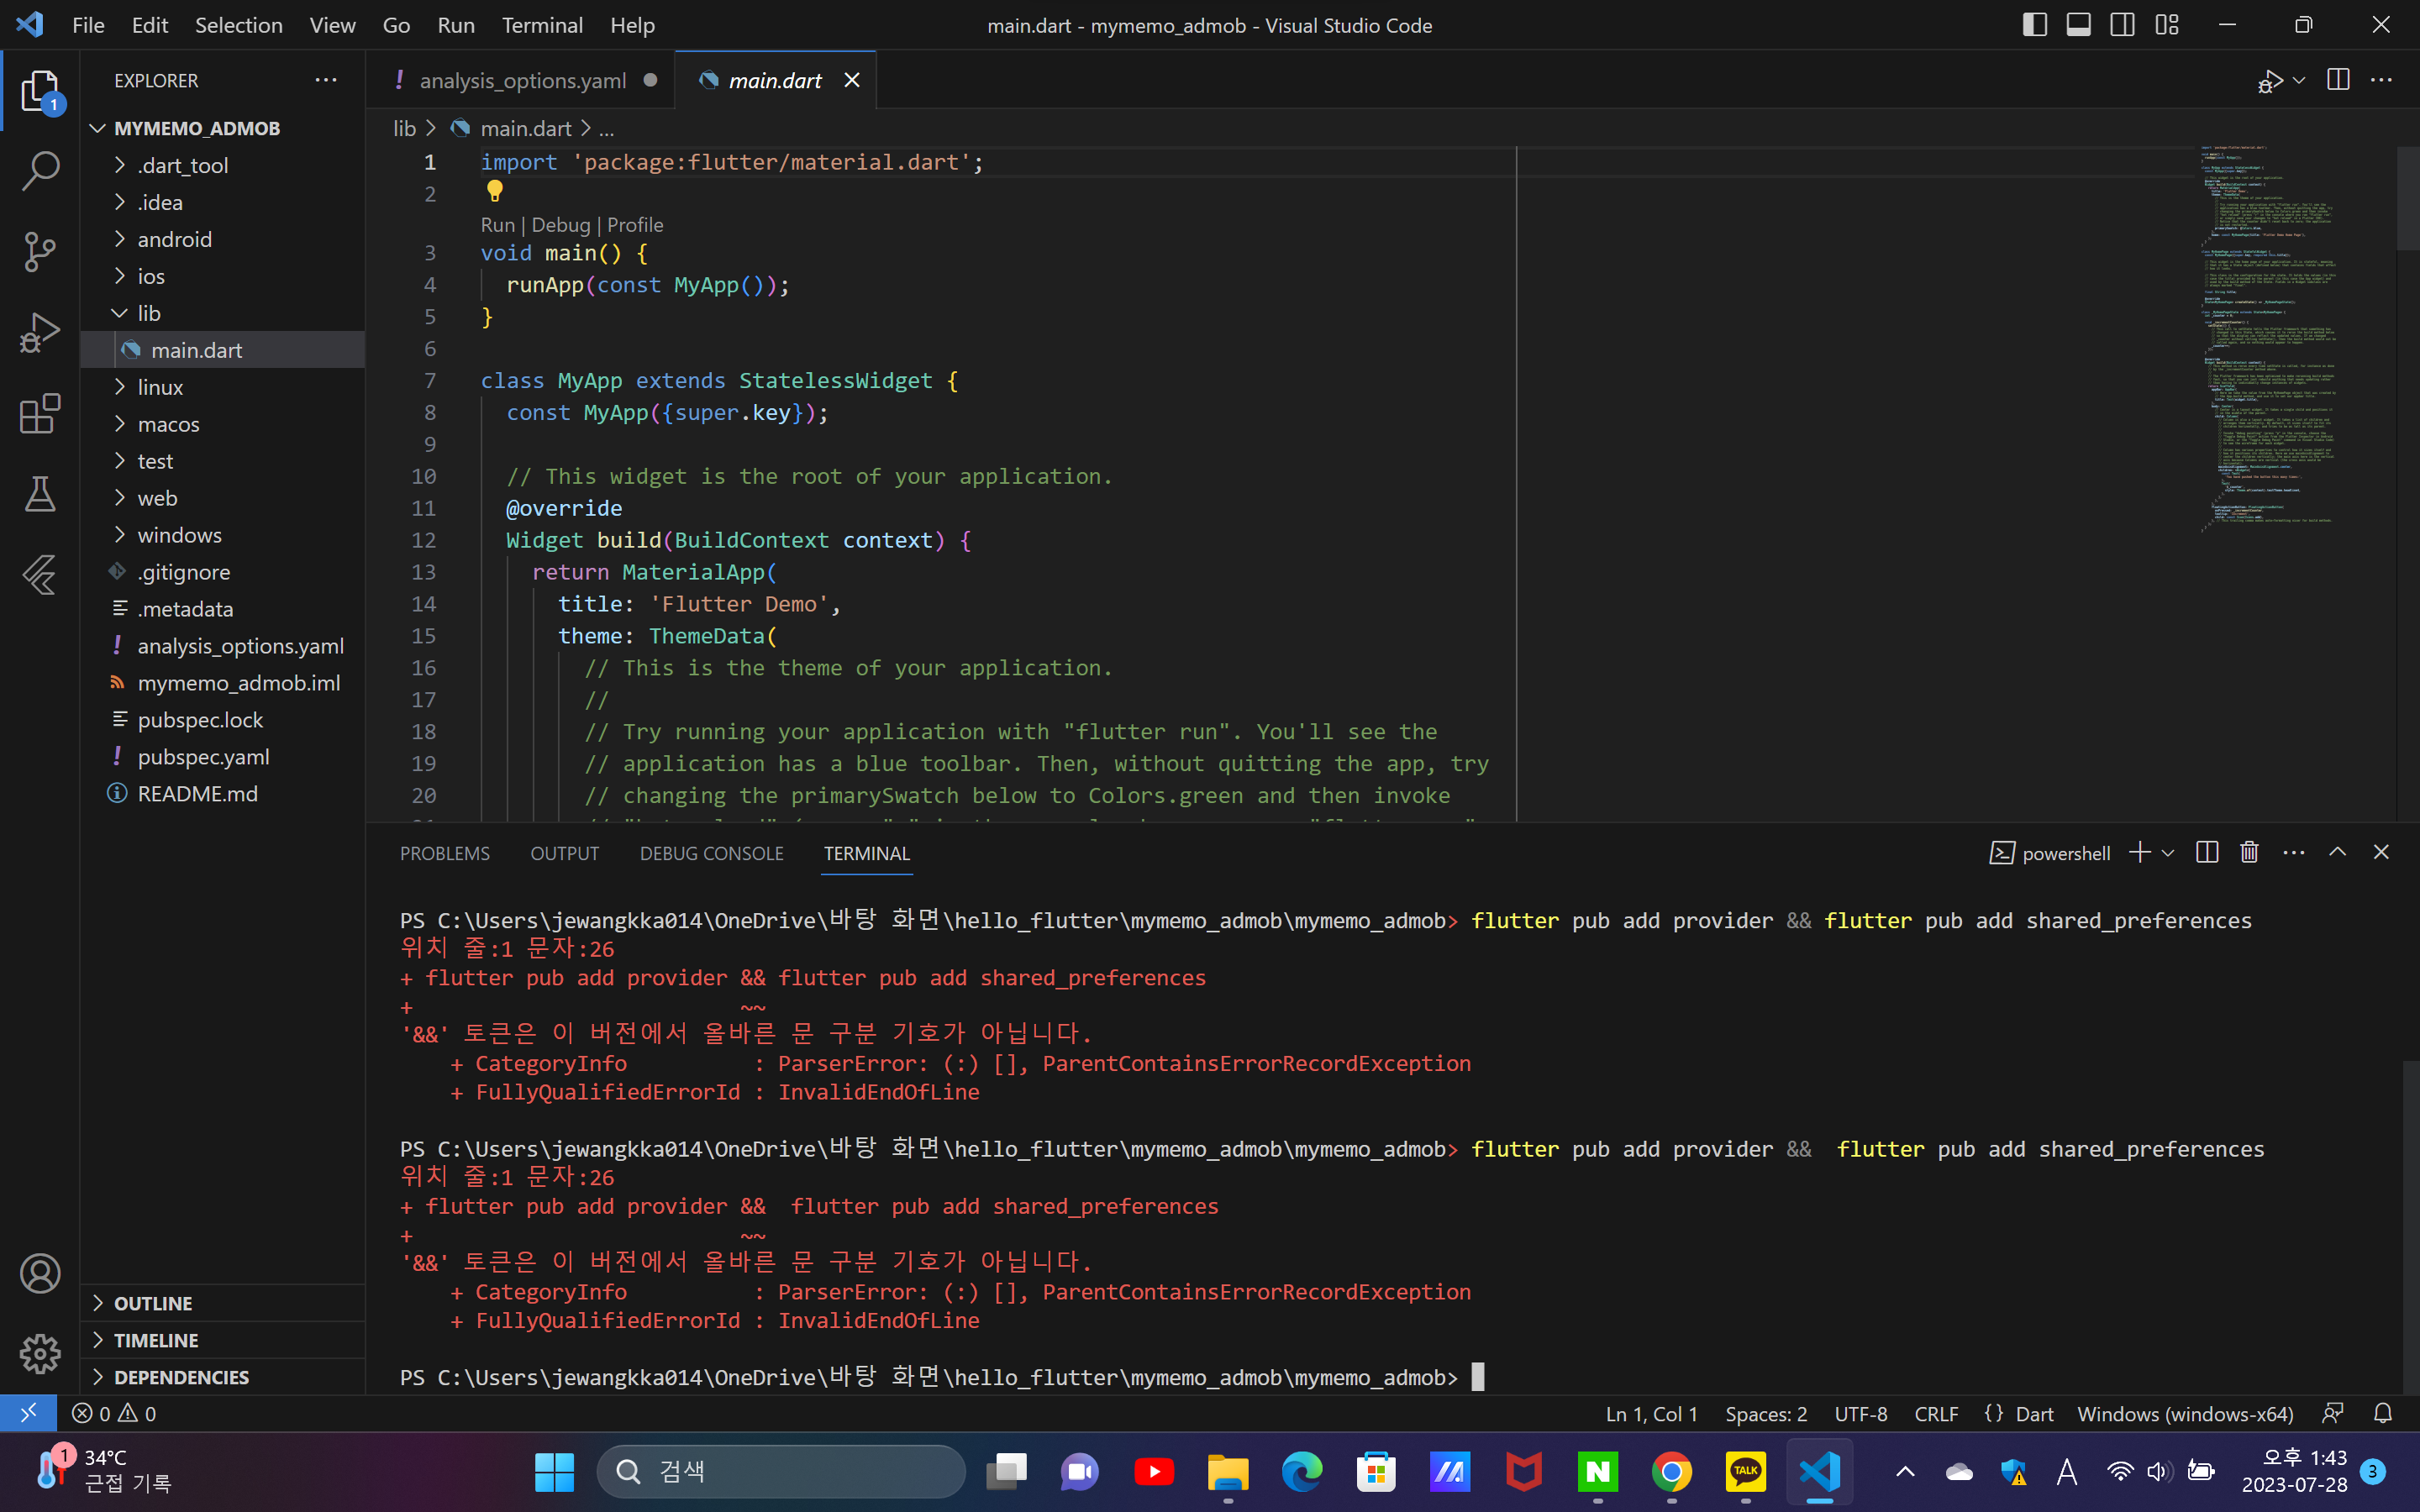Open the launch profile dropdown beside plus
This screenshot has height=1512, width=2420.
tap(2168, 853)
